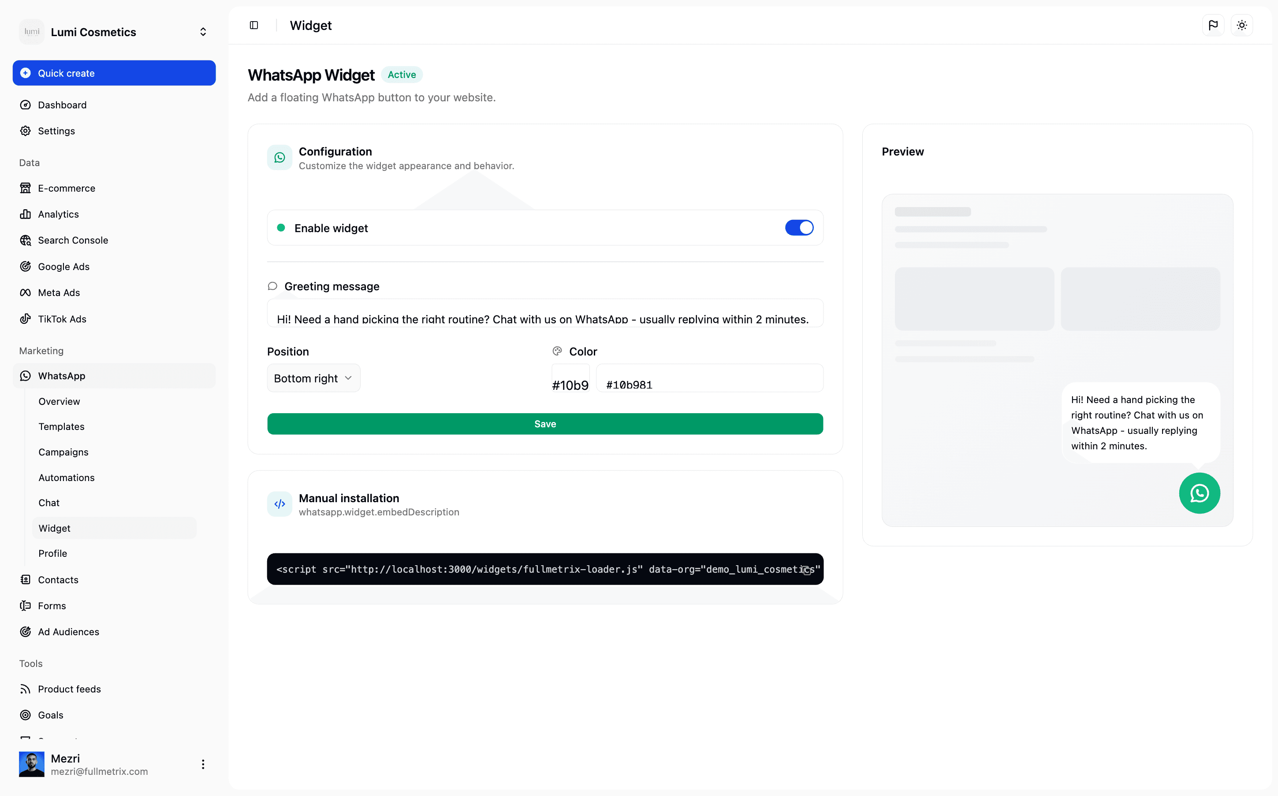This screenshot has height=796, width=1278.
Task: Click the Dashboard gauge icon
Action: [x=25, y=105]
